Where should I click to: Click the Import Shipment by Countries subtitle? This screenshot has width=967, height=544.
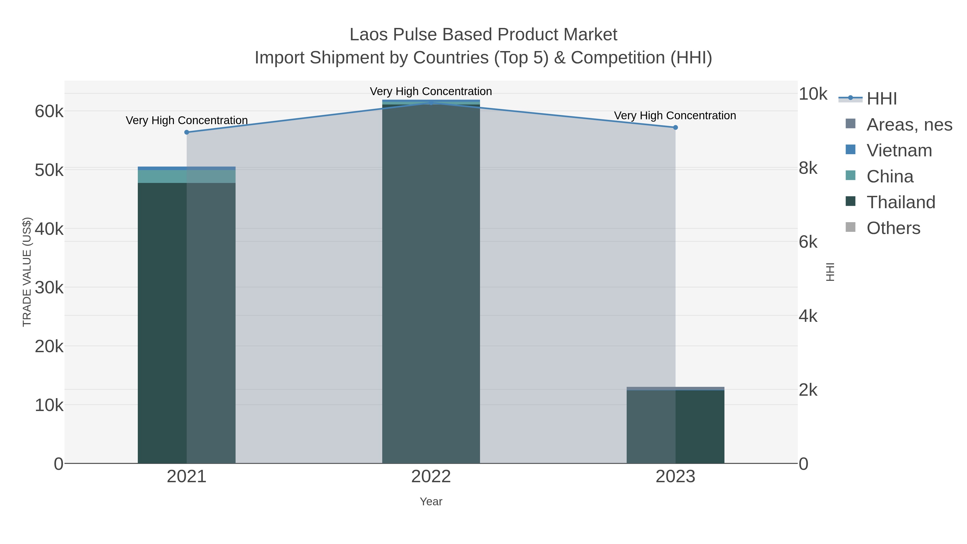484,58
